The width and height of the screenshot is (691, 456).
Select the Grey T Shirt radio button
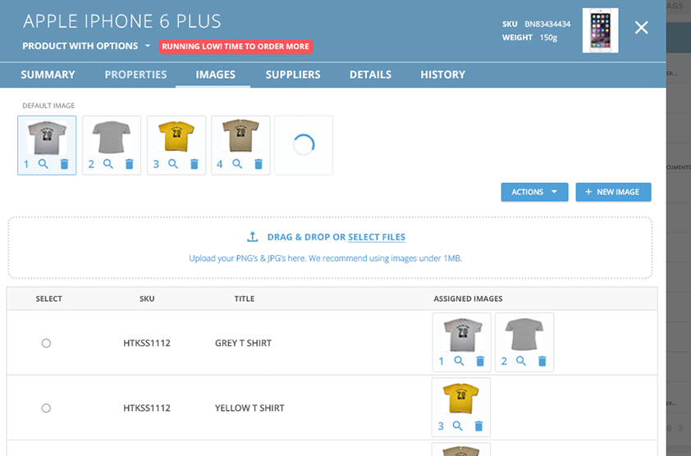pos(46,343)
